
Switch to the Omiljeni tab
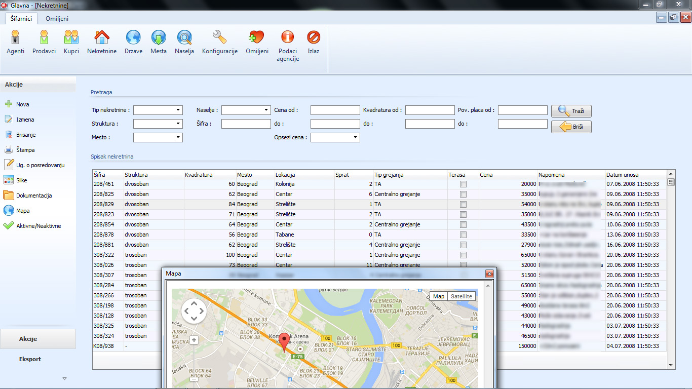[57, 19]
